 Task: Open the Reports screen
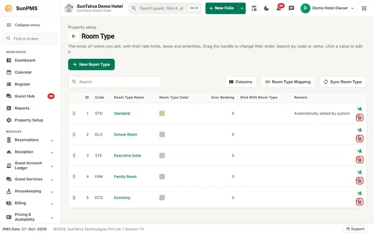coord(30,108)
